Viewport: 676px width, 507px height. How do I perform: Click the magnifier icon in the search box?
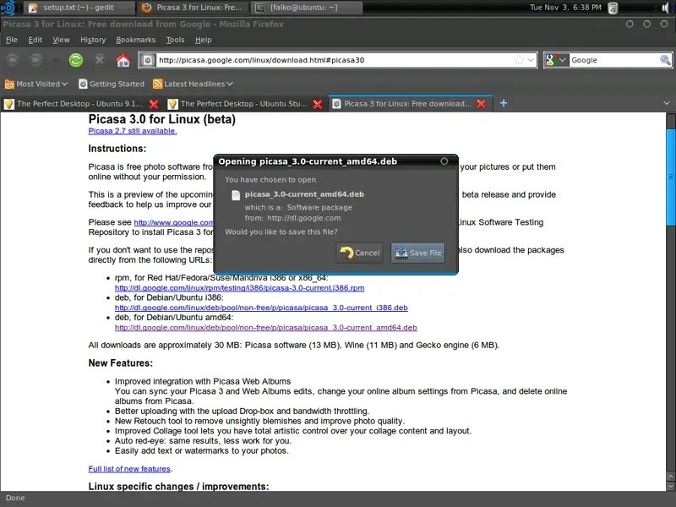665,60
